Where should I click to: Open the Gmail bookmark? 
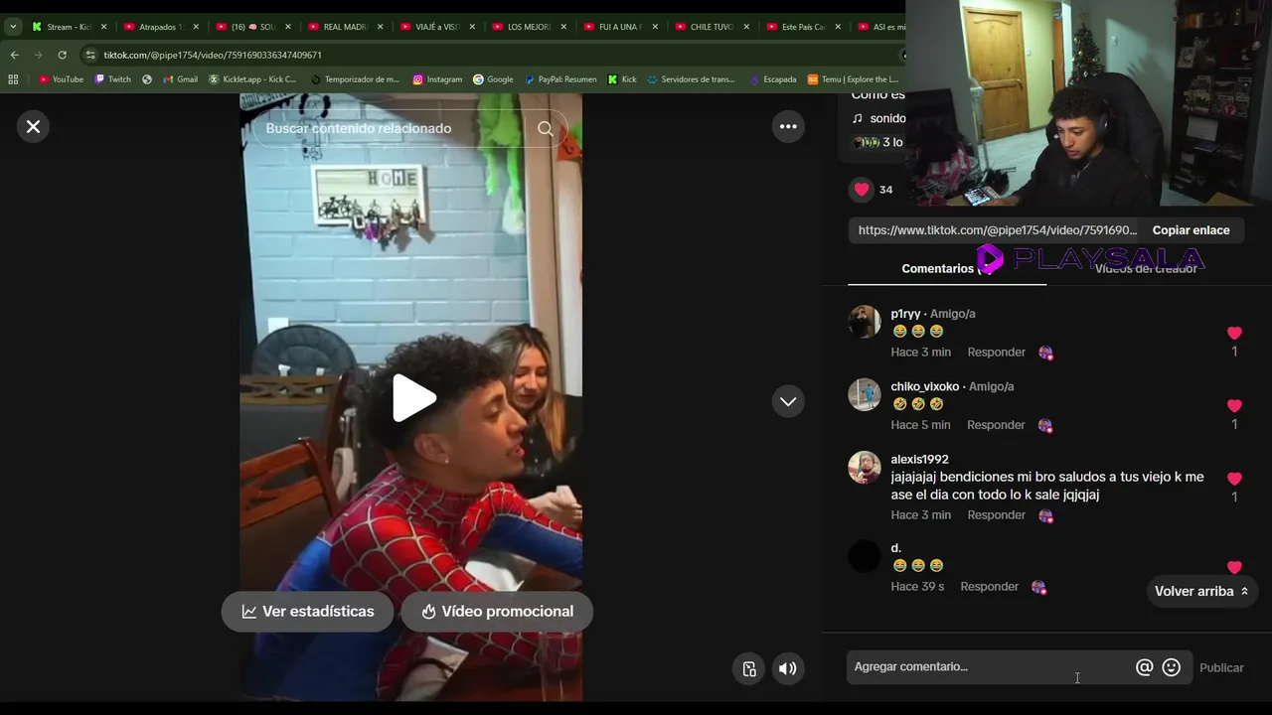point(179,79)
